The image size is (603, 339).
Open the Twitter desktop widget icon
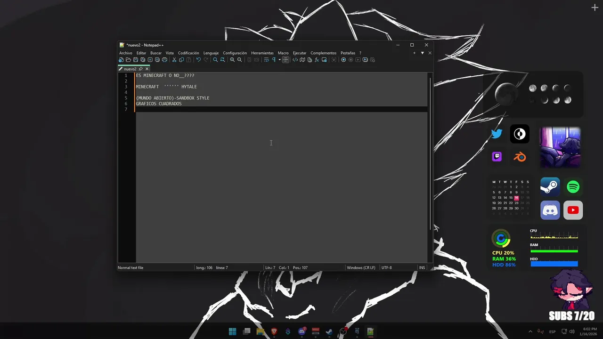pos(497,134)
